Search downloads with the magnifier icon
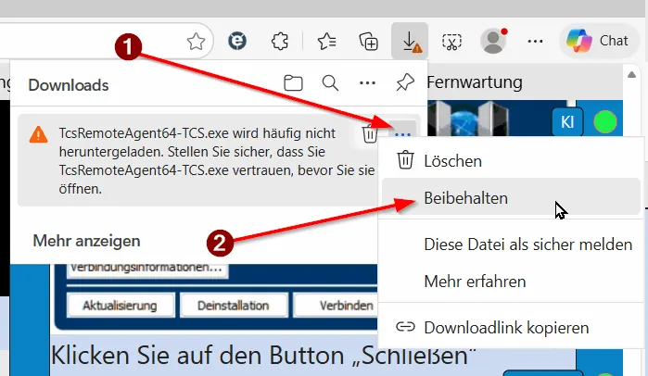 tap(330, 84)
